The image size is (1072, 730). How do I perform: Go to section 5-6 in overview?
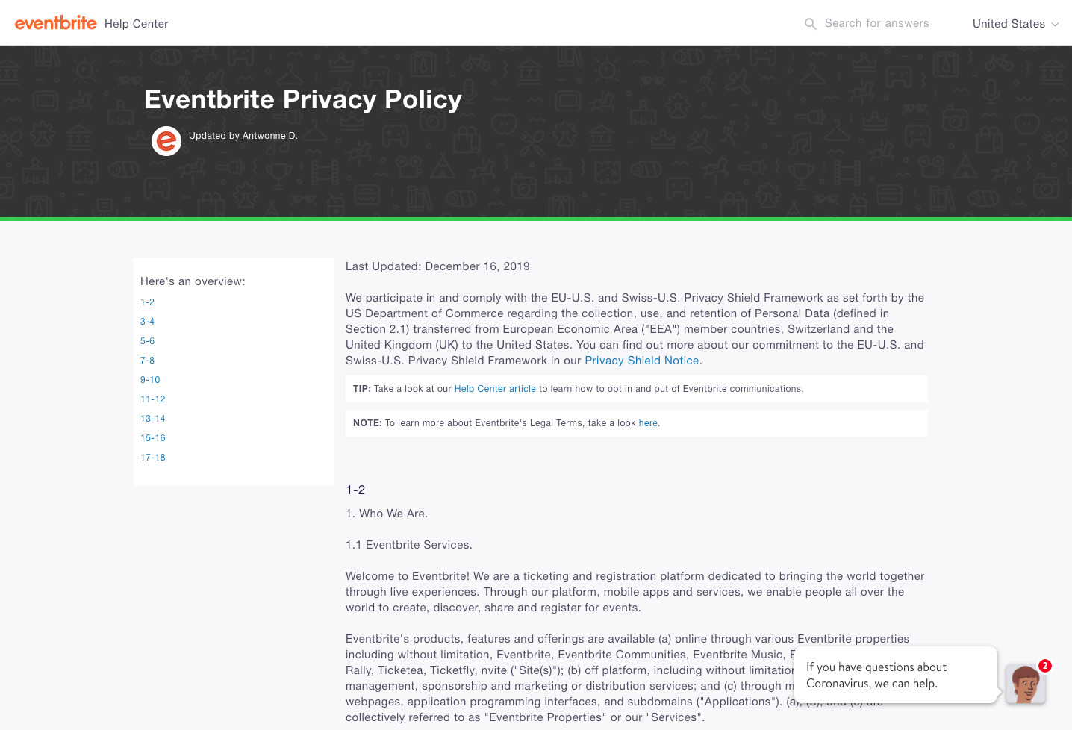[148, 341]
